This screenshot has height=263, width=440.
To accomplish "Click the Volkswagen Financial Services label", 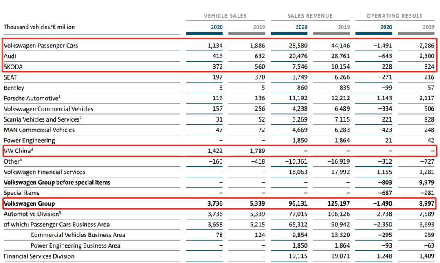I will click(x=44, y=172).
